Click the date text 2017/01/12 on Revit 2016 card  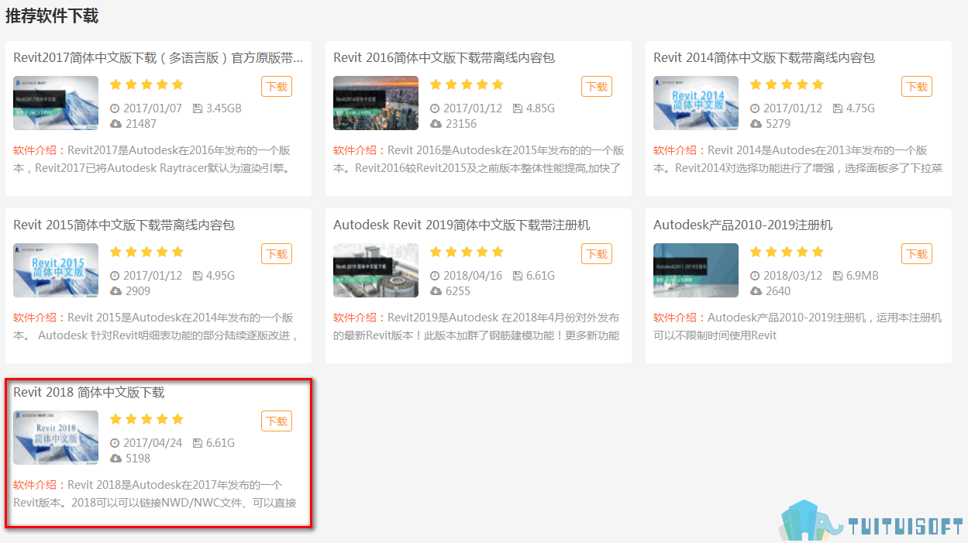click(x=473, y=108)
